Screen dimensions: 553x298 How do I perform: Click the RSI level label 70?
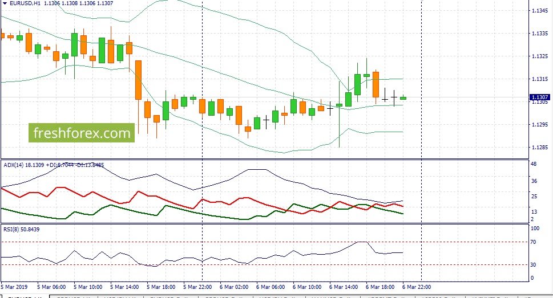533,242
